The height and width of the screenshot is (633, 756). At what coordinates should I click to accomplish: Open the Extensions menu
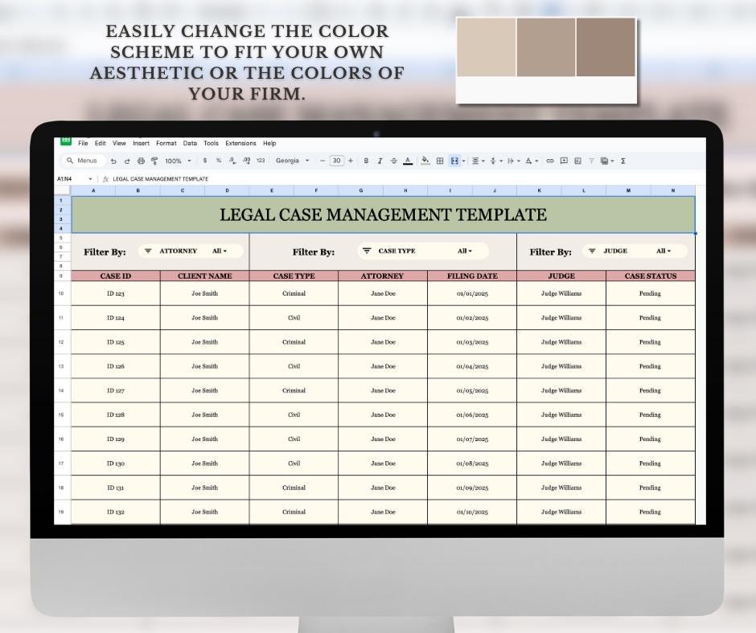pos(240,143)
